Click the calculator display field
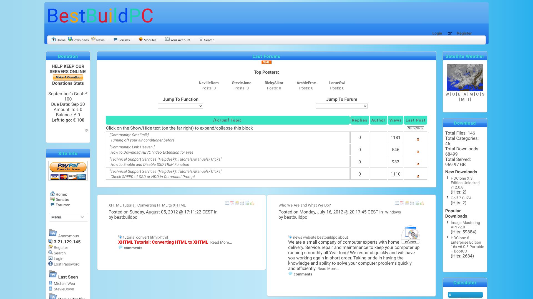The width and height of the screenshot is (533, 299). coord(465,295)
